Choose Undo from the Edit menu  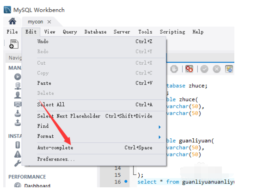[x=95, y=41]
